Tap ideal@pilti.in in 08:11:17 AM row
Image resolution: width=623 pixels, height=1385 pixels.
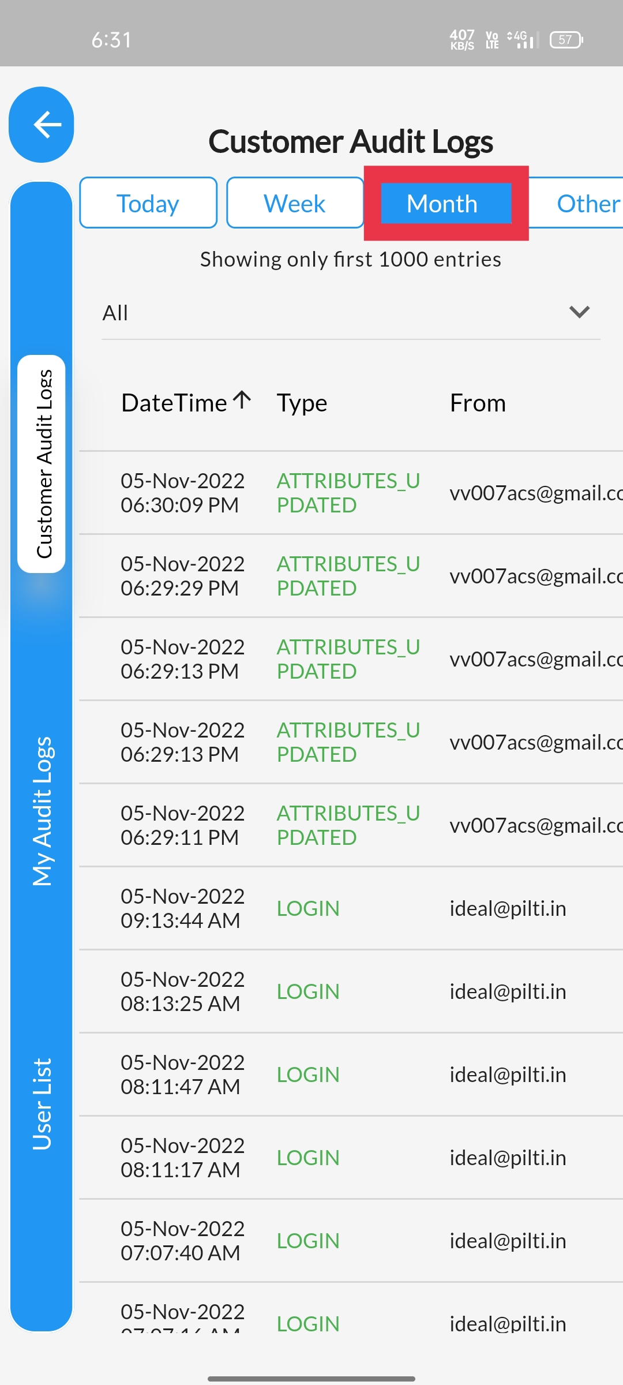point(508,1158)
